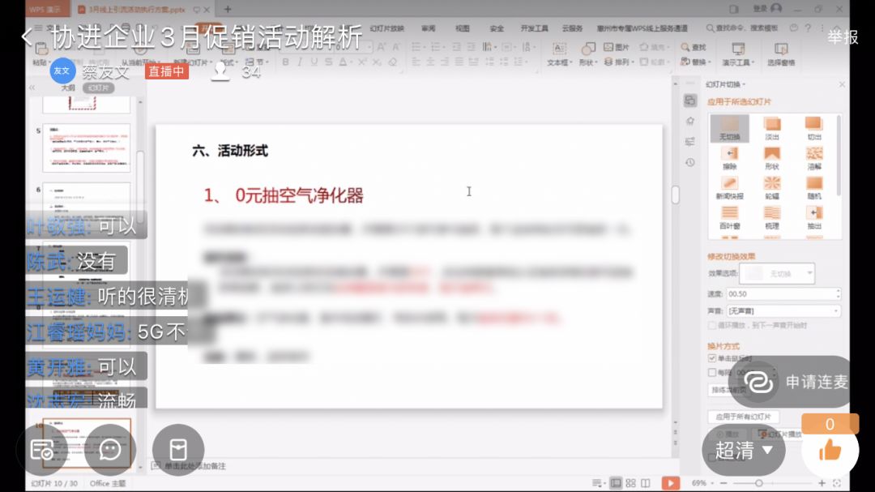
Task: Click the Italic formatting icon
Action: [x=300, y=62]
